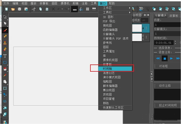Select the Pencil tool
Viewport: 181px width, 124px height.
tap(5, 36)
